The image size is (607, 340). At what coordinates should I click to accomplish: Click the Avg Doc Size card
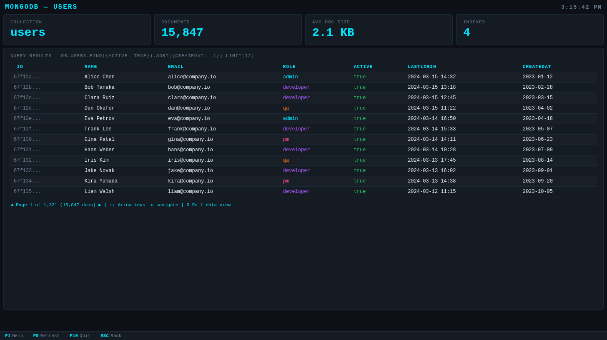(379, 30)
